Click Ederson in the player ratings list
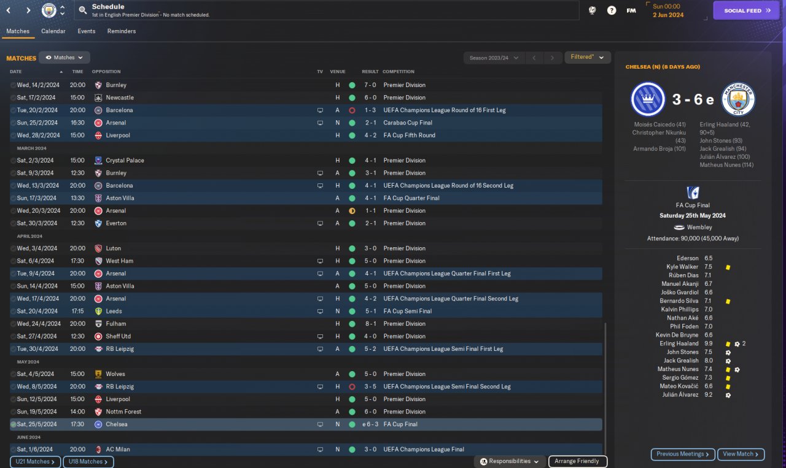Viewport: 786px width, 468px height. coord(688,259)
